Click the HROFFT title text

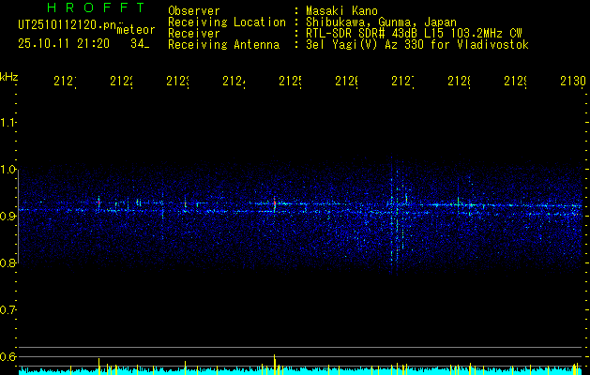point(96,7)
